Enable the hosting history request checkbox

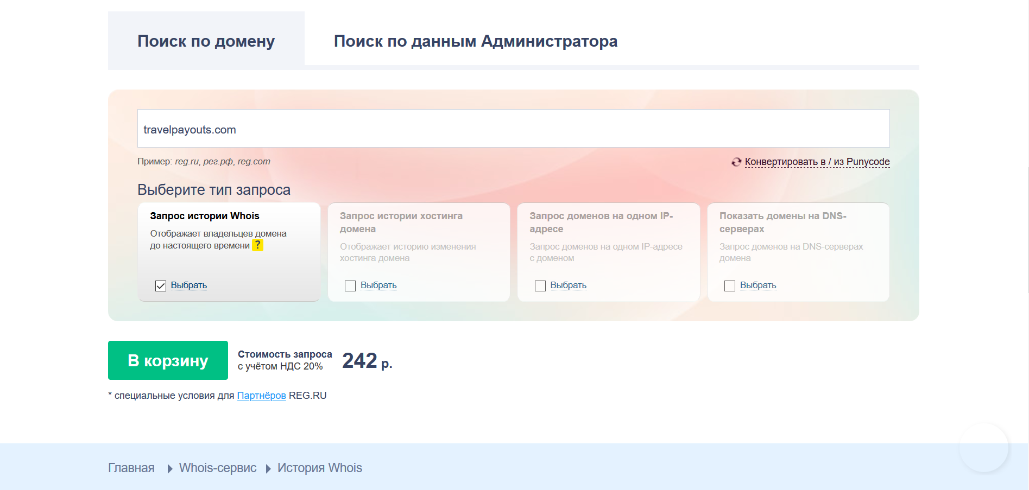pyautogui.click(x=350, y=286)
